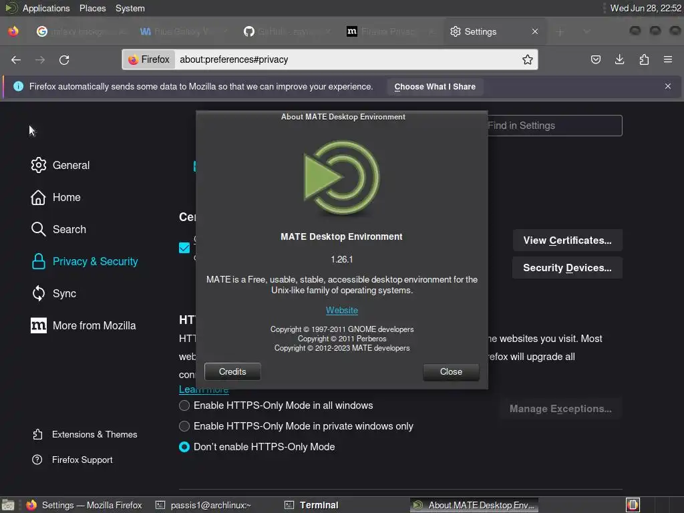The image size is (684, 513).
Task: Click the MATE logo in About dialog
Action: pyautogui.click(x=342, y=178)
